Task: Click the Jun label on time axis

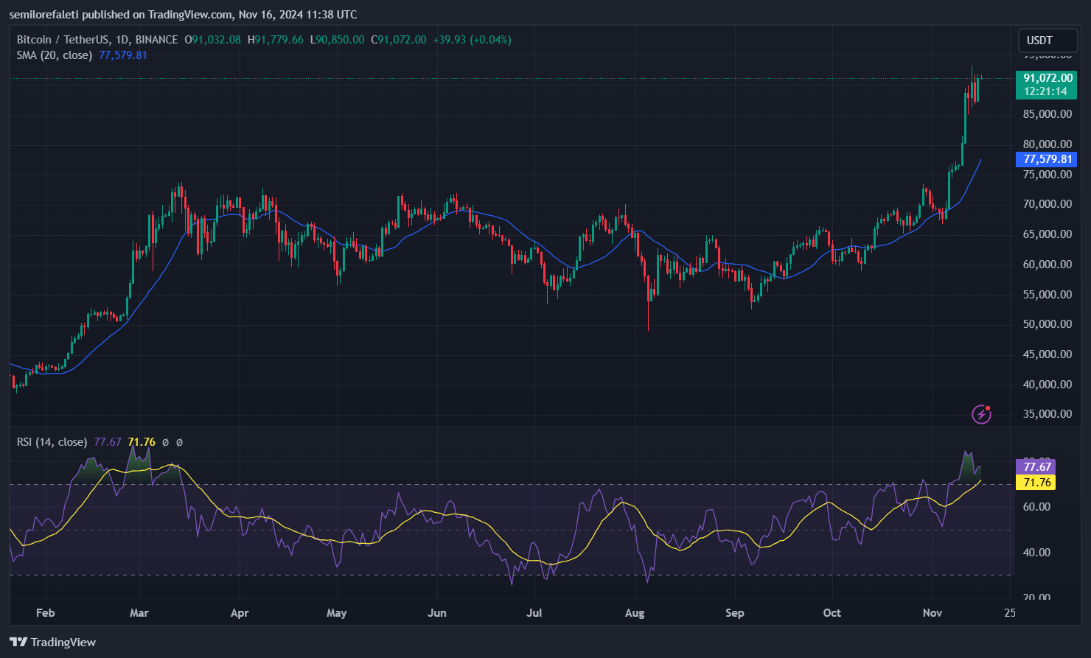Action: 437,613
